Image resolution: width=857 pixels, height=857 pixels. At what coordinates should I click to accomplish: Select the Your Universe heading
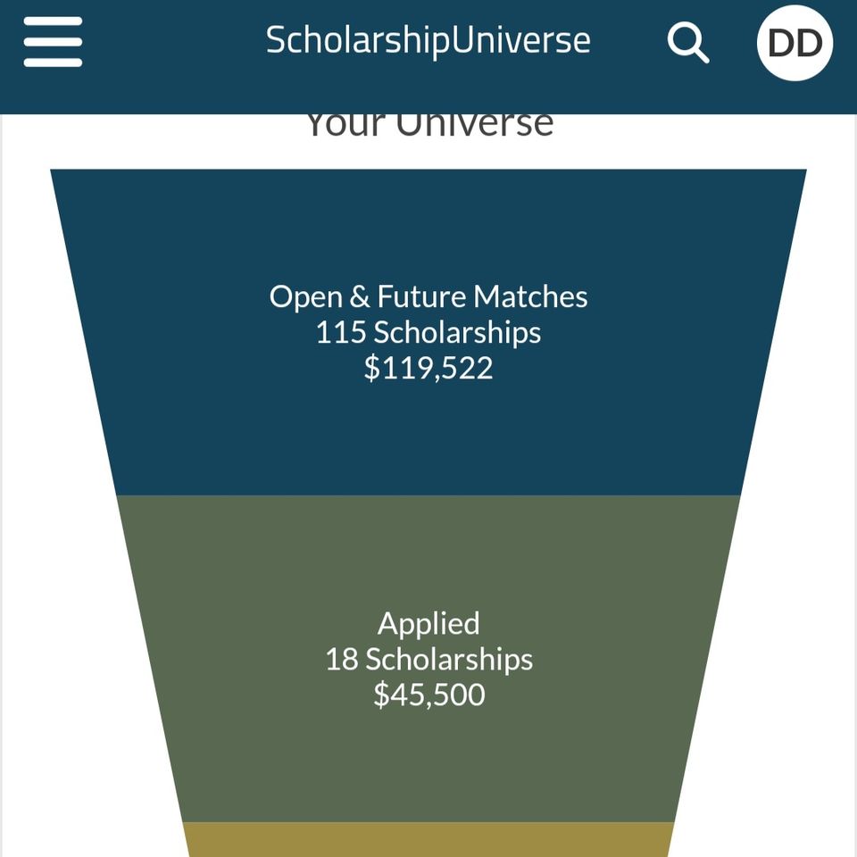tap(429, 125)
